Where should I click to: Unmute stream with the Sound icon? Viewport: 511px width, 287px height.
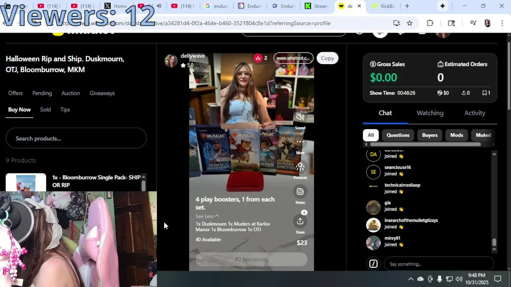pos(300,117)
